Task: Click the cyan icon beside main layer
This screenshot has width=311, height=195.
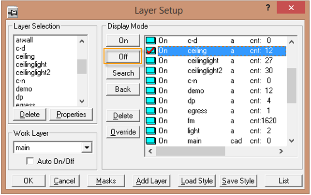Action: (x=150, y=141)
